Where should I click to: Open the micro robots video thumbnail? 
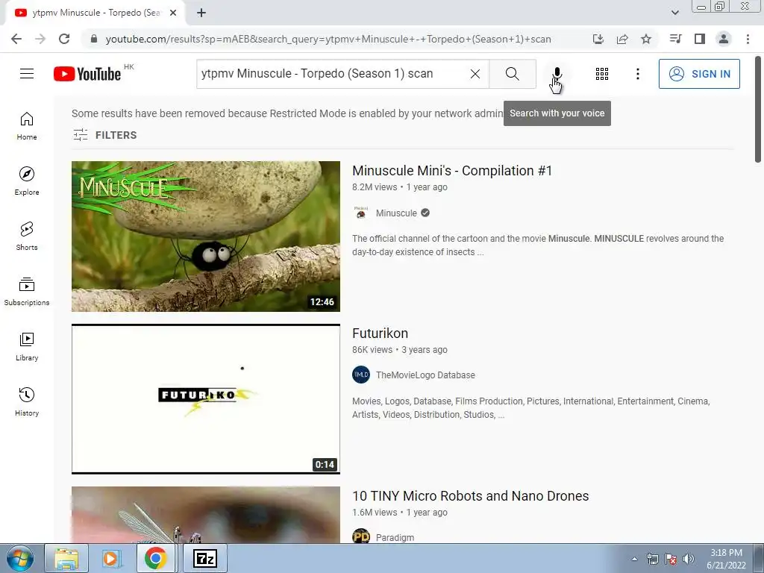tap(206, 515)
